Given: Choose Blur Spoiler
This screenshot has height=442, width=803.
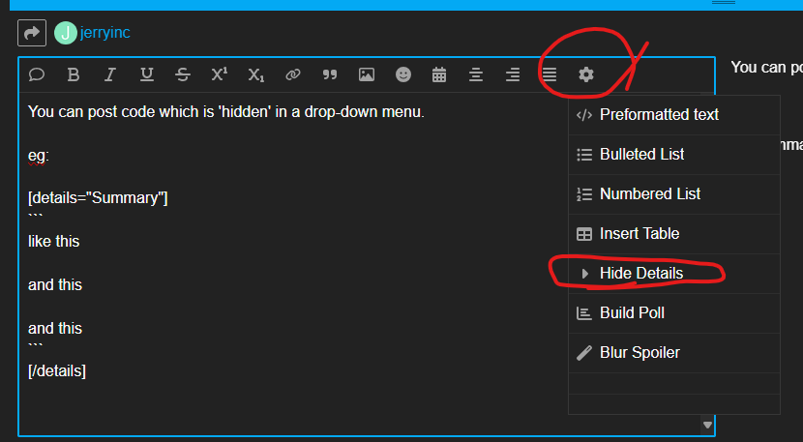Looking at the screenshot, I should point(674,353).
